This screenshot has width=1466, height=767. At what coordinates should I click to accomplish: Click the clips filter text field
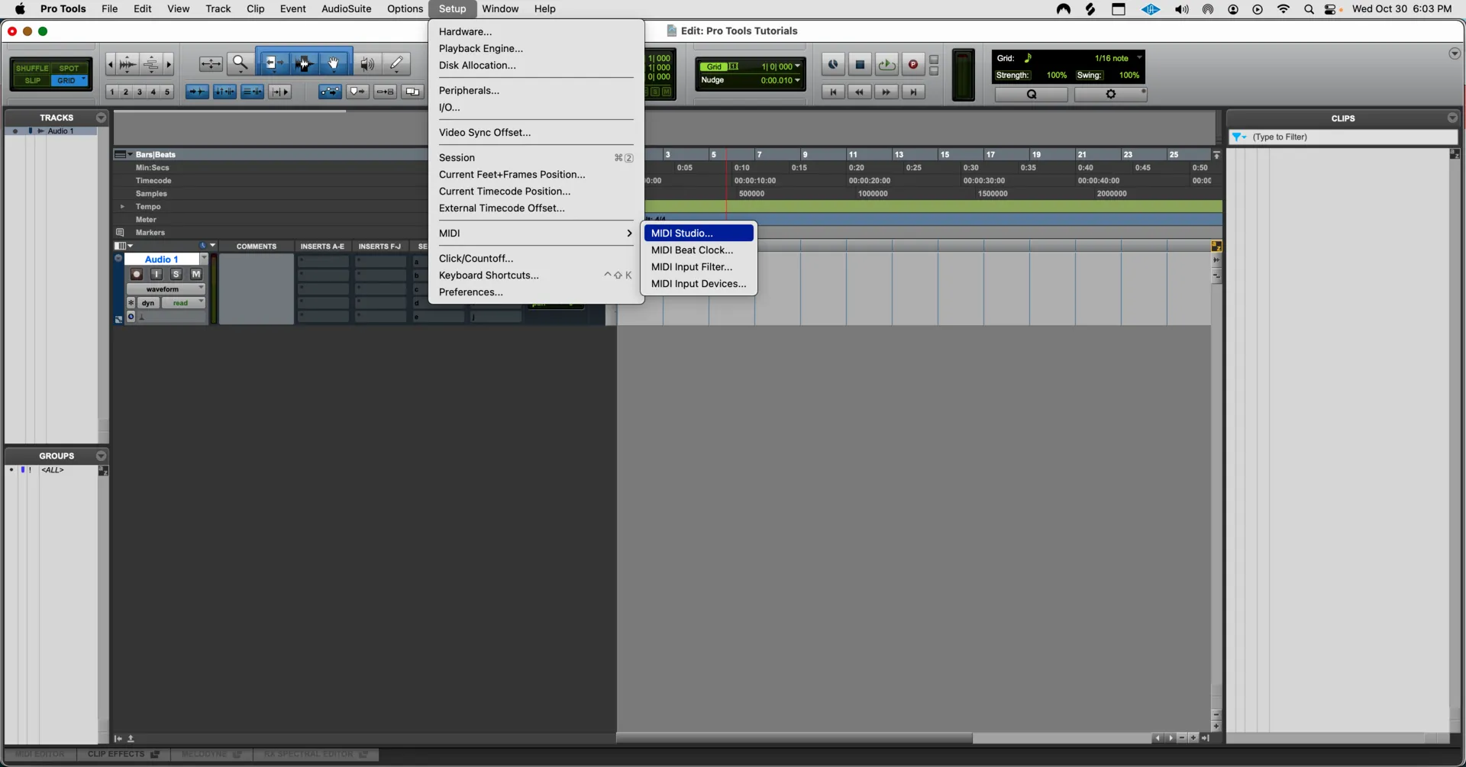1351,137
